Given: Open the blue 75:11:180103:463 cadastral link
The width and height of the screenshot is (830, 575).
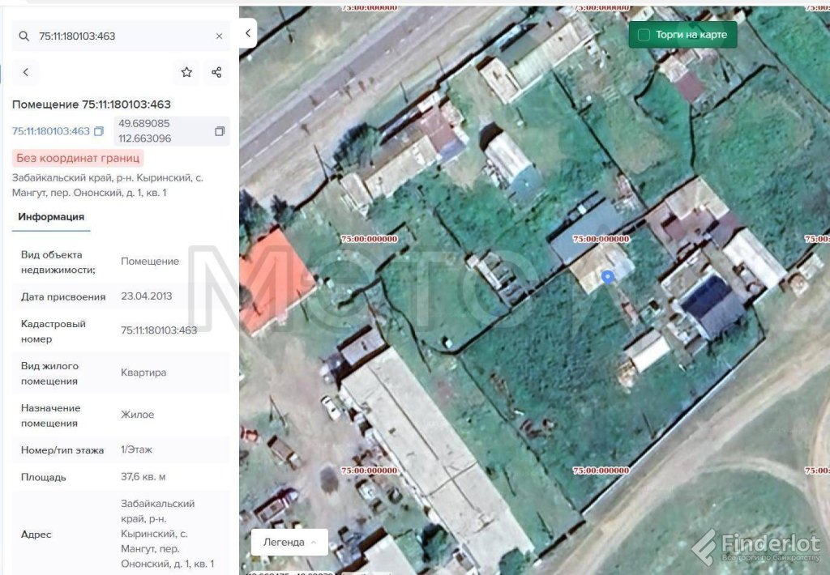Looking at the screenshot, I should click(x=51, y=131).
